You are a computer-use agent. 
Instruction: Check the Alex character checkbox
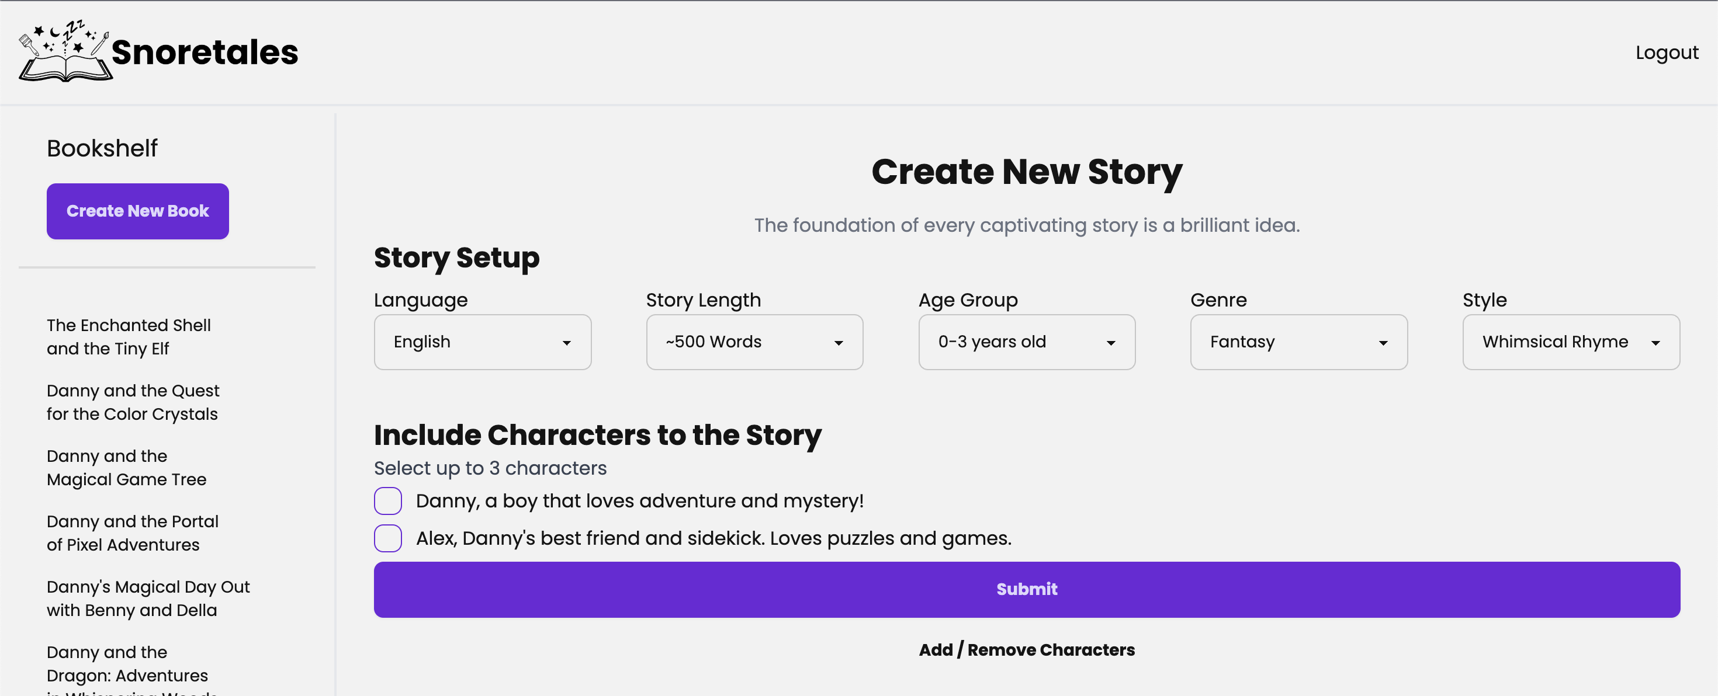click(x=387, y=538)
